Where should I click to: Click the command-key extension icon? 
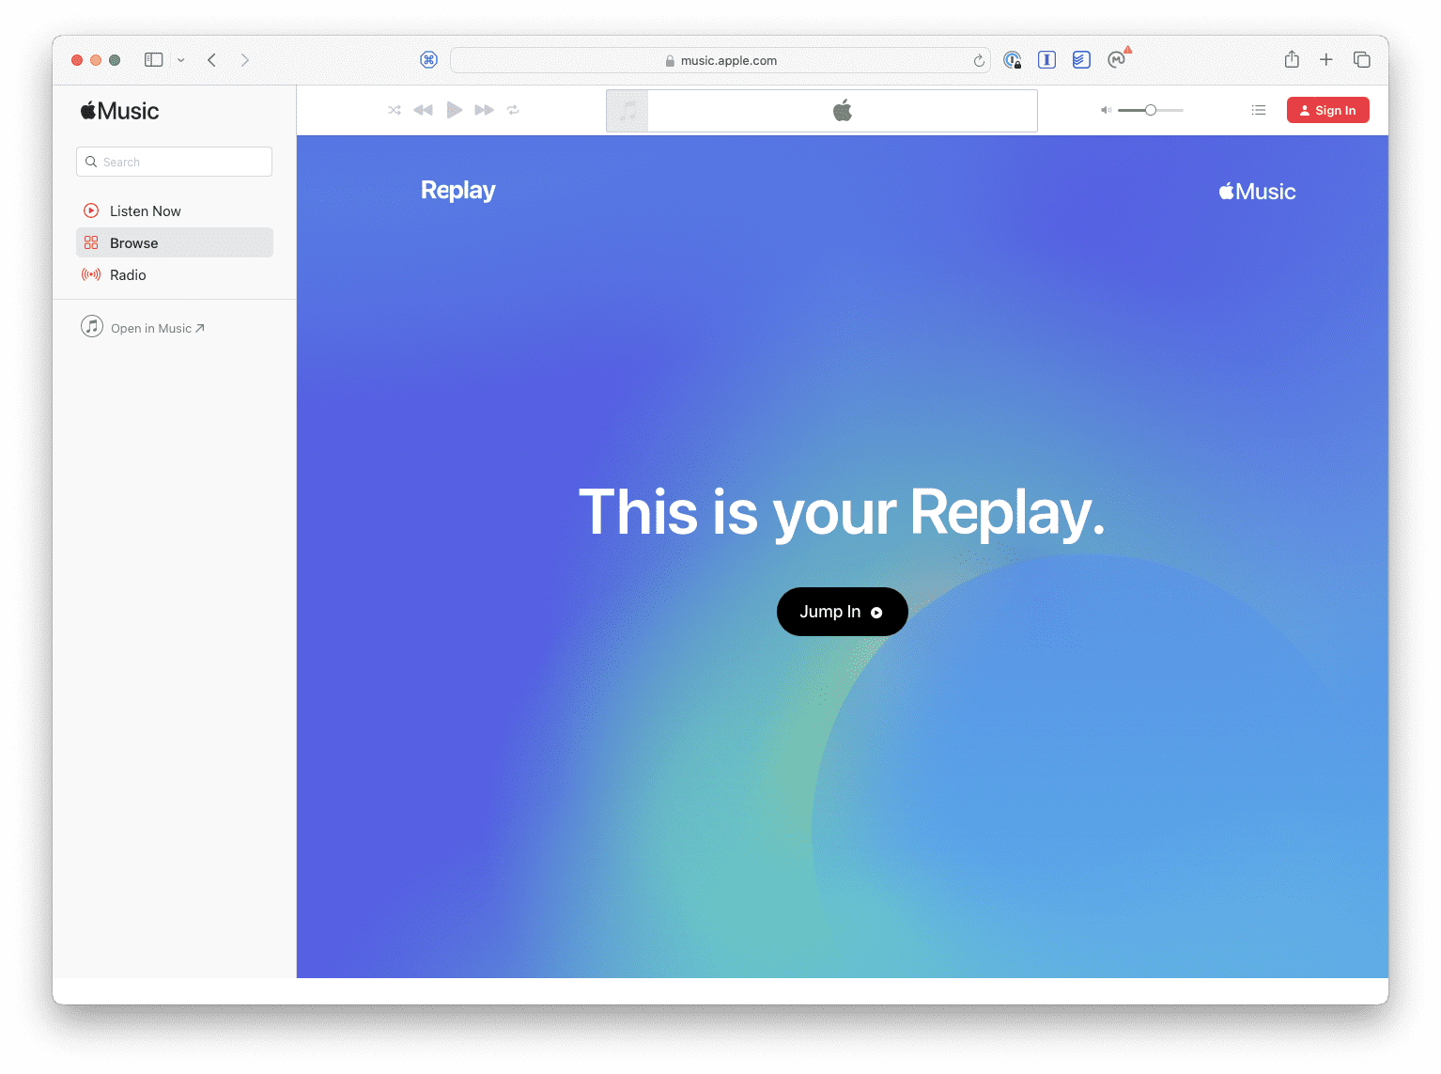[428, 60]
